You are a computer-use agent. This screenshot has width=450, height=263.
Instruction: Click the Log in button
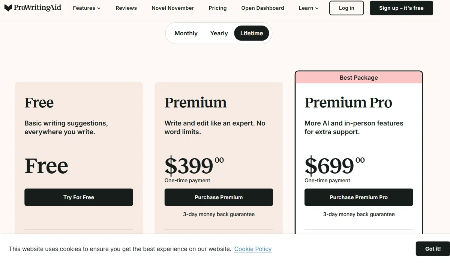pos(346,8)
